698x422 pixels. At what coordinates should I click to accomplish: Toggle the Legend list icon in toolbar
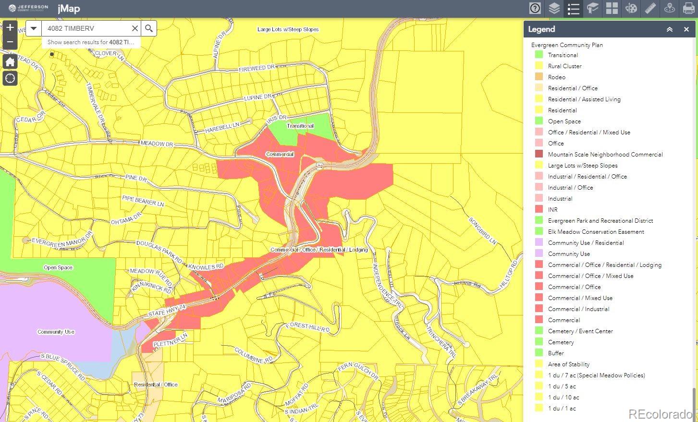(x=573, y=8)
